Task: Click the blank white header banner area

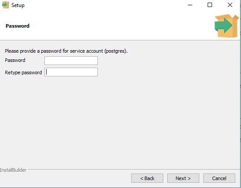Action: (x=120, y=26)
